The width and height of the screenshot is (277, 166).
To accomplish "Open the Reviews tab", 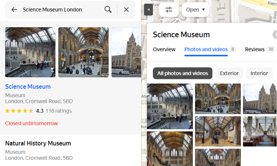I will [254, 50].
